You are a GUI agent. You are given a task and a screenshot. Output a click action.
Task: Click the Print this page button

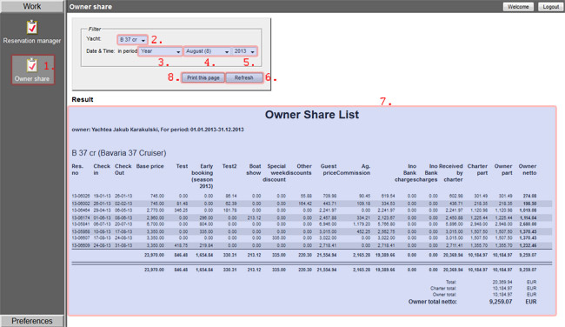(203, 78)
